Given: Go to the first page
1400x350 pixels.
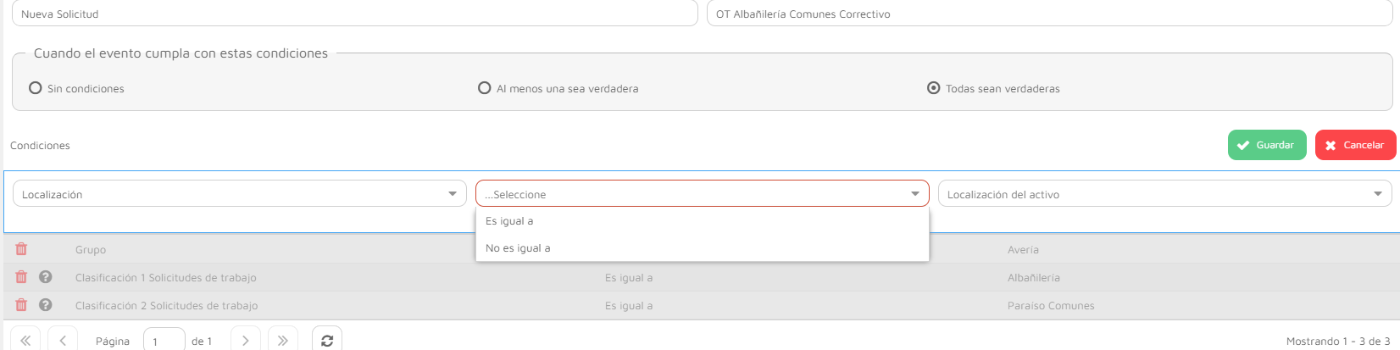Looking at the screenshot, I should [25, 341].
